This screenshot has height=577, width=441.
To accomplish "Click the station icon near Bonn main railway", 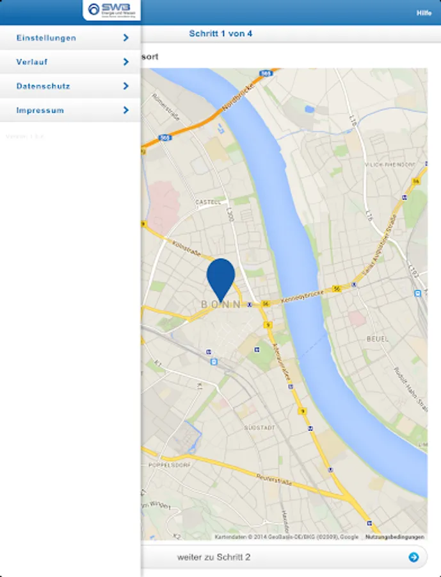I will point(214,362).
